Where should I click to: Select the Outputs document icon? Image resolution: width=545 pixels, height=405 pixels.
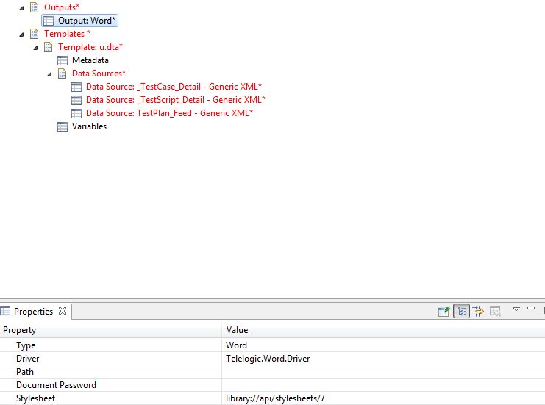(34, 7)
